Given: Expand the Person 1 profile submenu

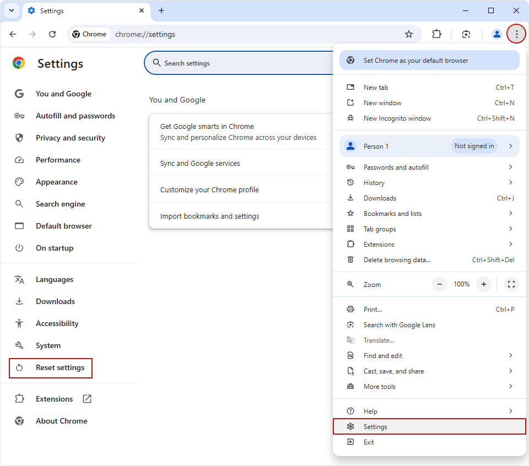Looking at the screenshot, I should click(429, 146).
